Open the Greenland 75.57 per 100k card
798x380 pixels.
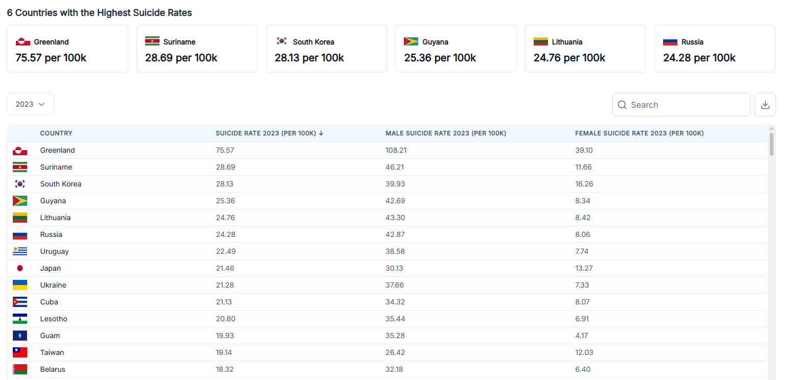pos(67,49)
